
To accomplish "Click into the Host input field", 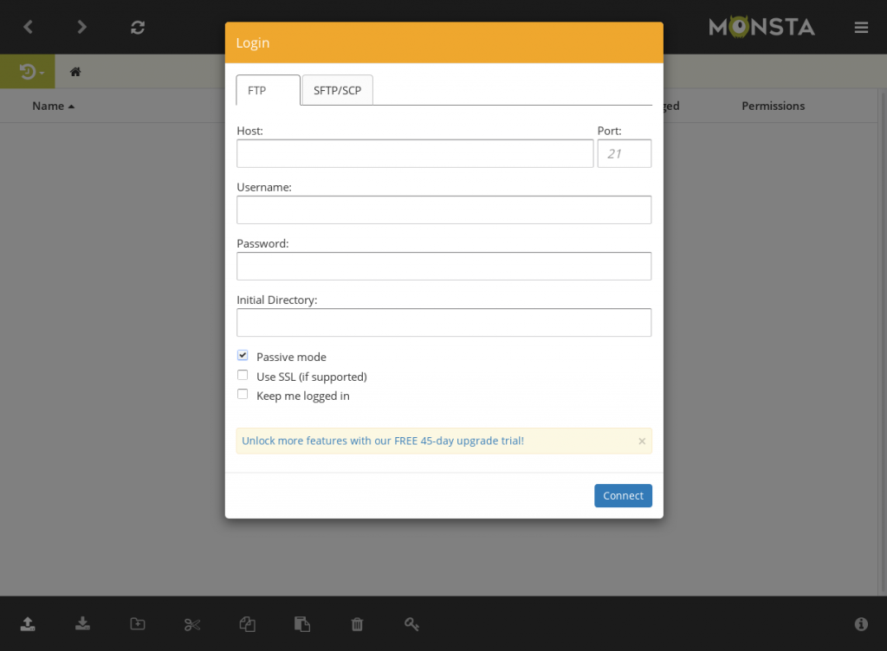I will [414, 154].
